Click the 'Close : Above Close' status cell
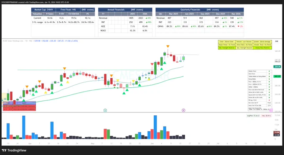284x155 pixels. point(227,42)
